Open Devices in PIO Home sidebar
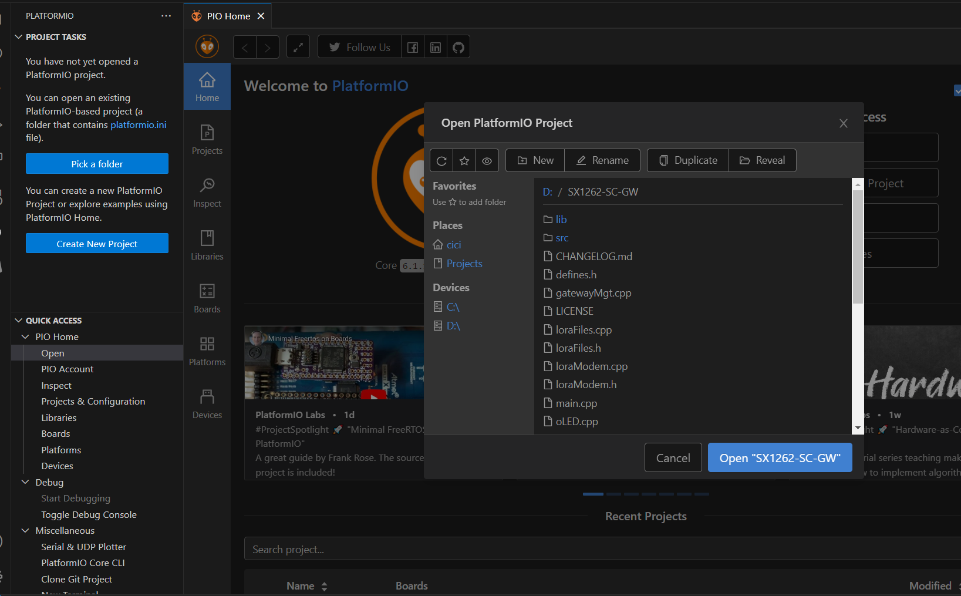This screenshot has width=961, height=596. pyautogui.click(x=207, y=403)
